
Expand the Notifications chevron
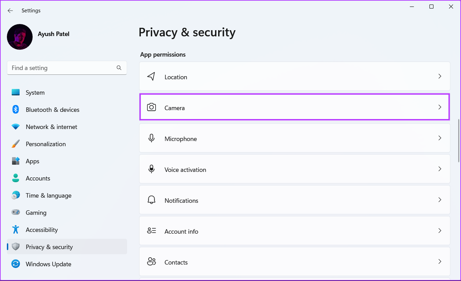pyautogui.click(x=440, y=200)
